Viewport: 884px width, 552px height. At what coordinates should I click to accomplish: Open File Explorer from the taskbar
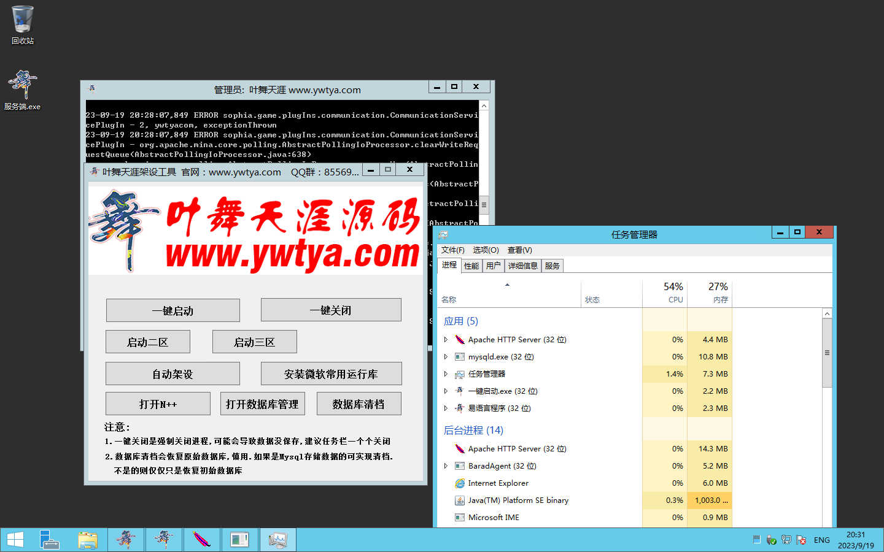click(88, 540)
